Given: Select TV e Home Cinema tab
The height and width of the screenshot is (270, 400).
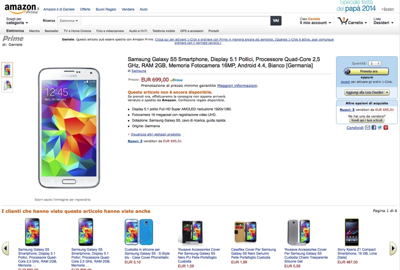Looking at the screenshot, I should [x=77, y=31].
